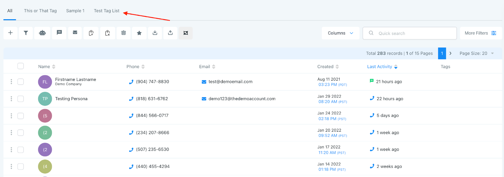Click the plus icon to add contact
The width and height of the screenshot is (504, 177).
[10, 33]
